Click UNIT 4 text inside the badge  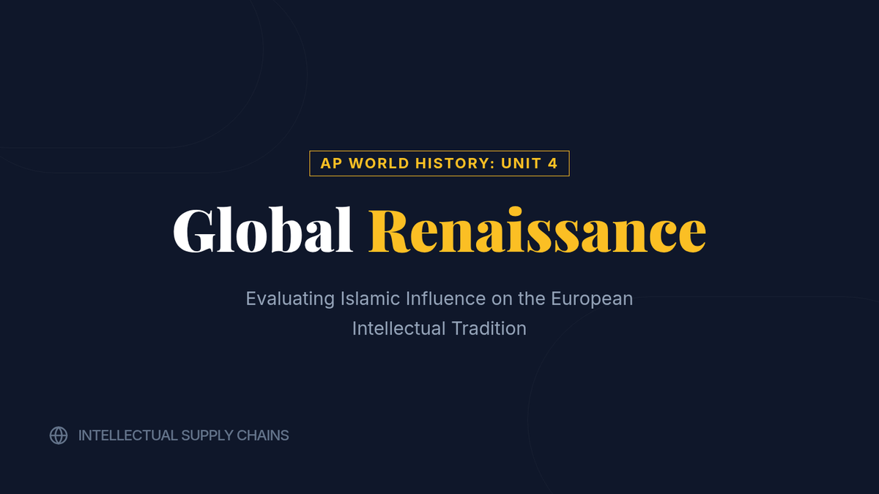530,163
